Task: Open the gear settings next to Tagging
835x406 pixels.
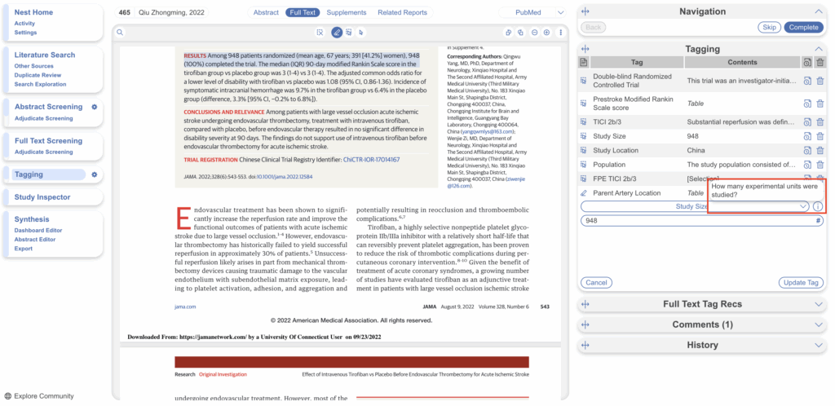Action: (x=95, y=174)
